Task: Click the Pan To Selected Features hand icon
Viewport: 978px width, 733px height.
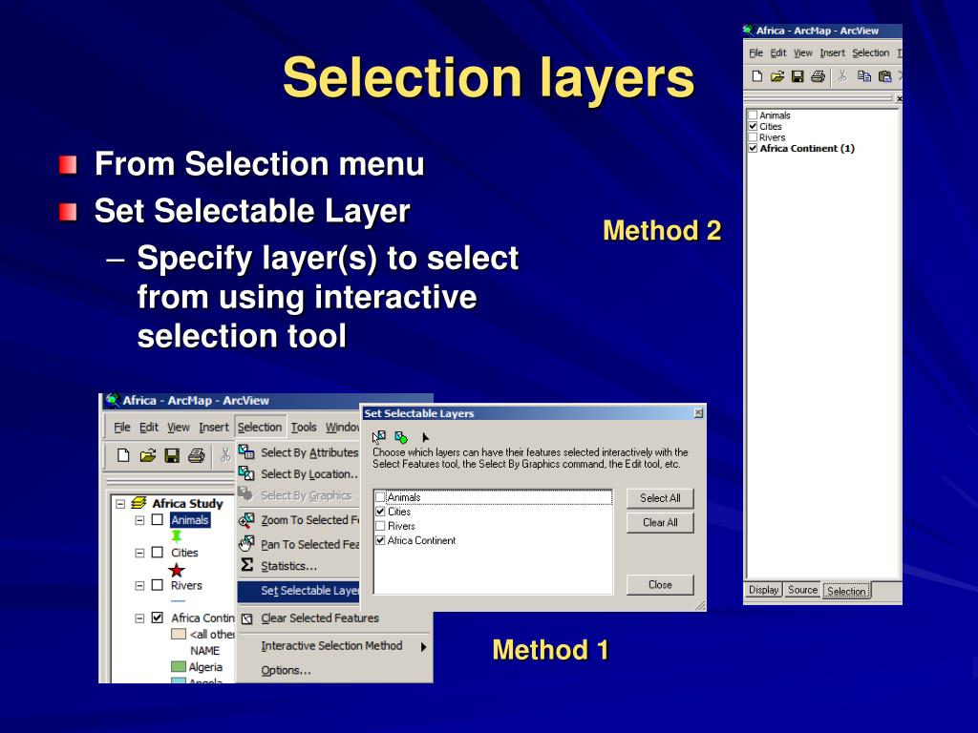Action: 246,543
